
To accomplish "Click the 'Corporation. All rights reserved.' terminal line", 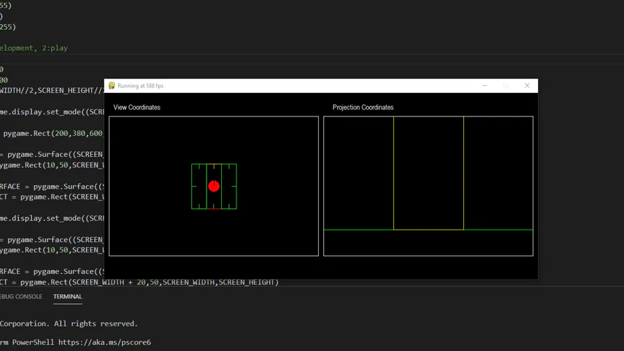I will coord(69,323).
